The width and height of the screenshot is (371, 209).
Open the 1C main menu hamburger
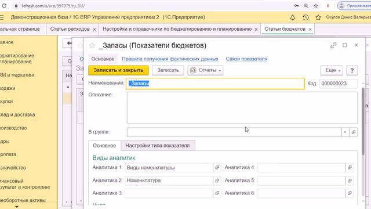[x=2, y=17]
